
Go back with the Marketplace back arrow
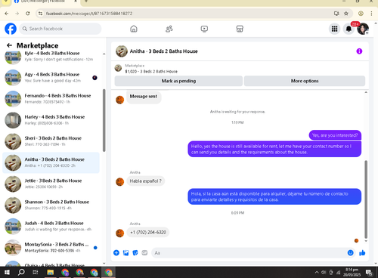click(x=9, y=45)
